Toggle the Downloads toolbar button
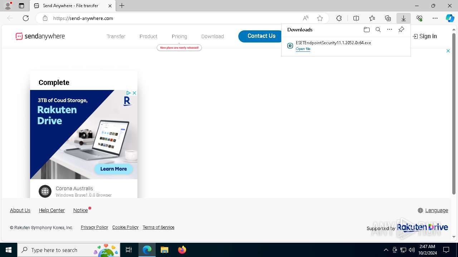This screenshot has width=458, height=257. click(x=404, y=18)
